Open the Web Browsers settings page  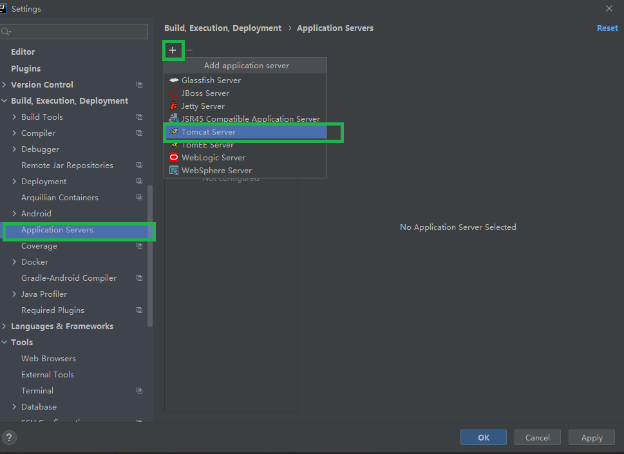click(x=48, y=359)
